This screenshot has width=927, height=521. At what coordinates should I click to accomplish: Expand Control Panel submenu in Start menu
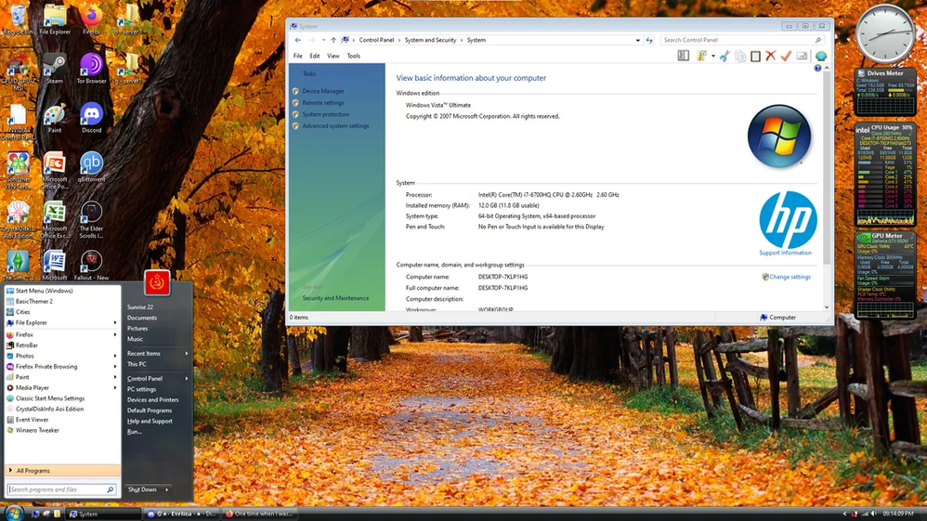187,379
